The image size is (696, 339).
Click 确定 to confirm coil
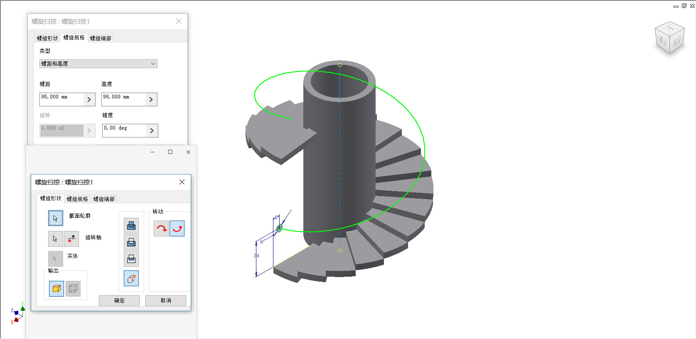point(119,300)
